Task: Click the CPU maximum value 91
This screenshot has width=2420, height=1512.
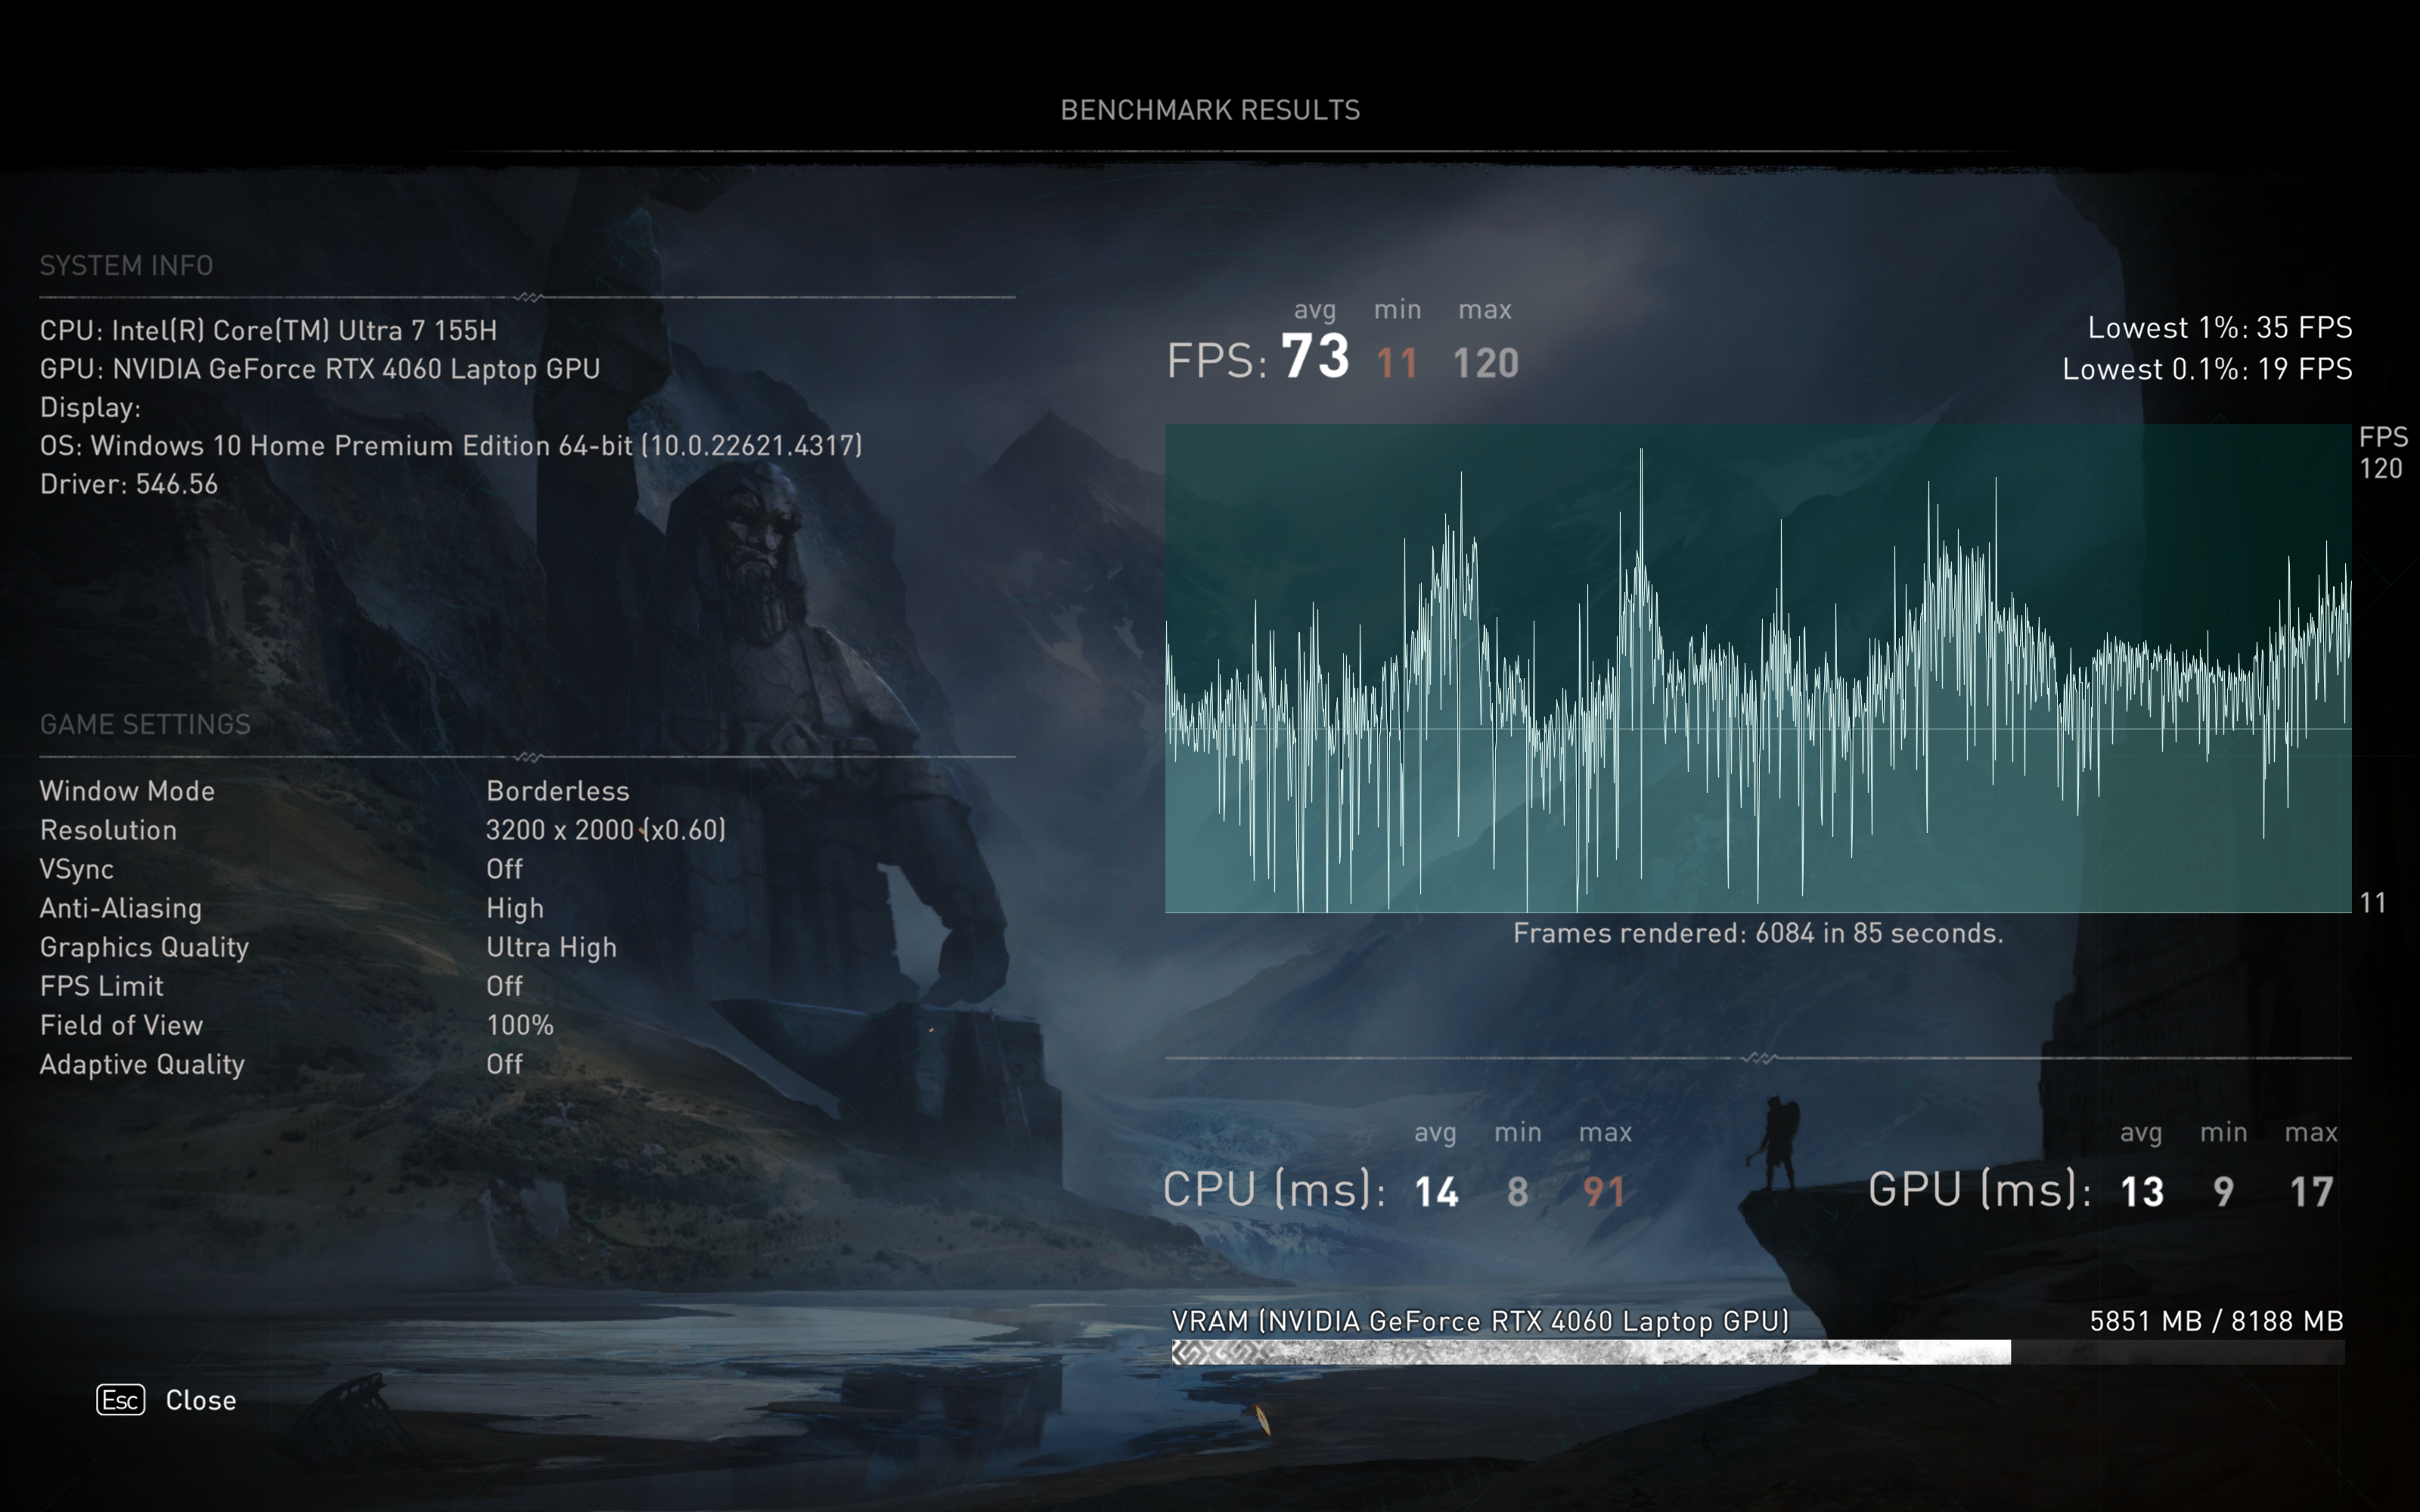Action: (1604, 1192)
